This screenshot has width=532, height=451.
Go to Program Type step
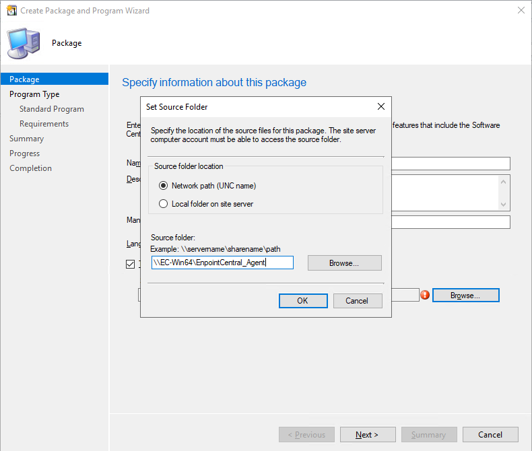(x=34, y=94)
